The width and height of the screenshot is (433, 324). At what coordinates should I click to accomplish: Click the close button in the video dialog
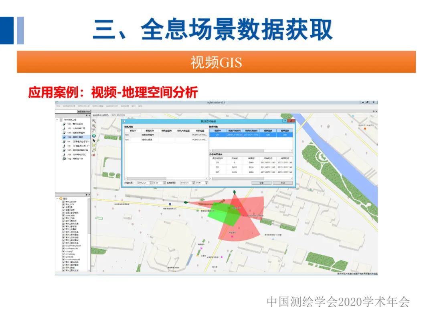(291, 120)
